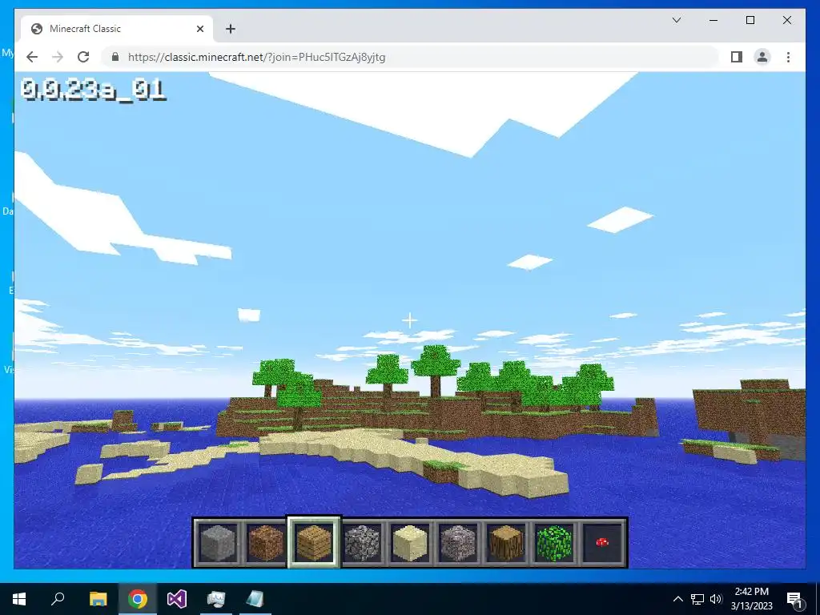
Task: Open the notification center
Action: pos(795,599)
